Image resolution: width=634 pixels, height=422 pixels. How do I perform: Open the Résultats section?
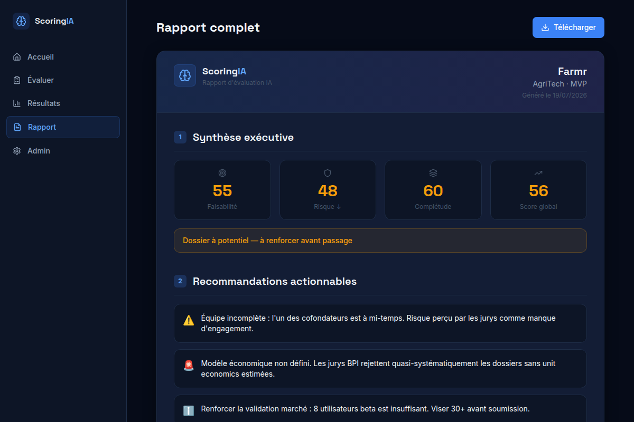tap(63, 103)
